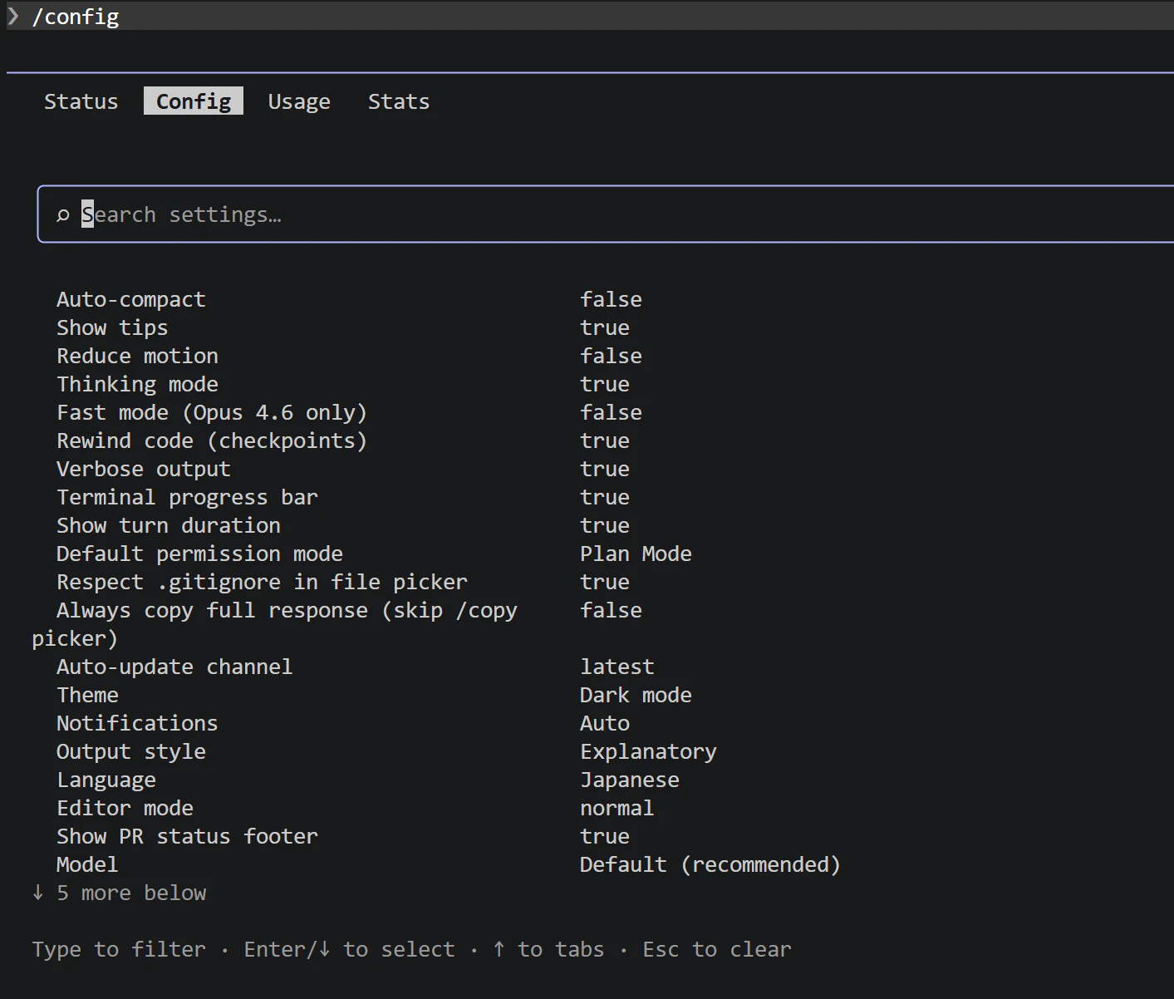Toggle Always copy full response false value
Image resolution: width=1174 pixels, height=999 pixels.
[x=611, y=610]
